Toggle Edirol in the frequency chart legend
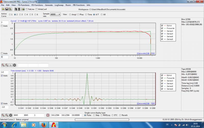204x128 pixels. pos(162,26)
